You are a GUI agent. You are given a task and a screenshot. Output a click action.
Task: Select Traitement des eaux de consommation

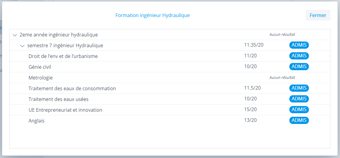click(x=72, y=88)
